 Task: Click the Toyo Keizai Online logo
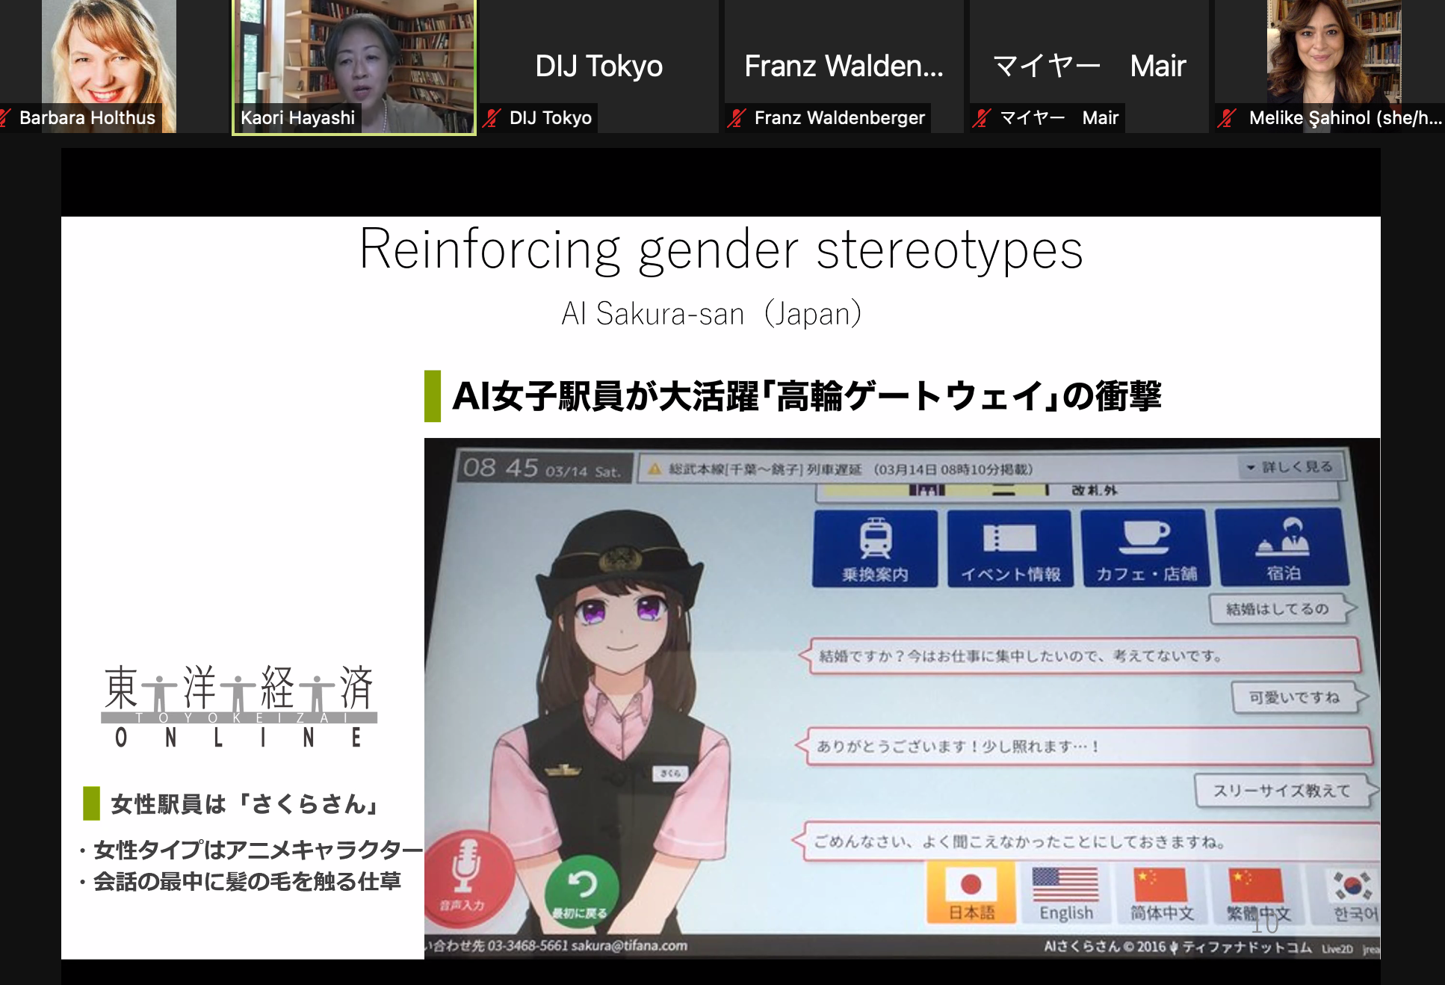(239, 706)
